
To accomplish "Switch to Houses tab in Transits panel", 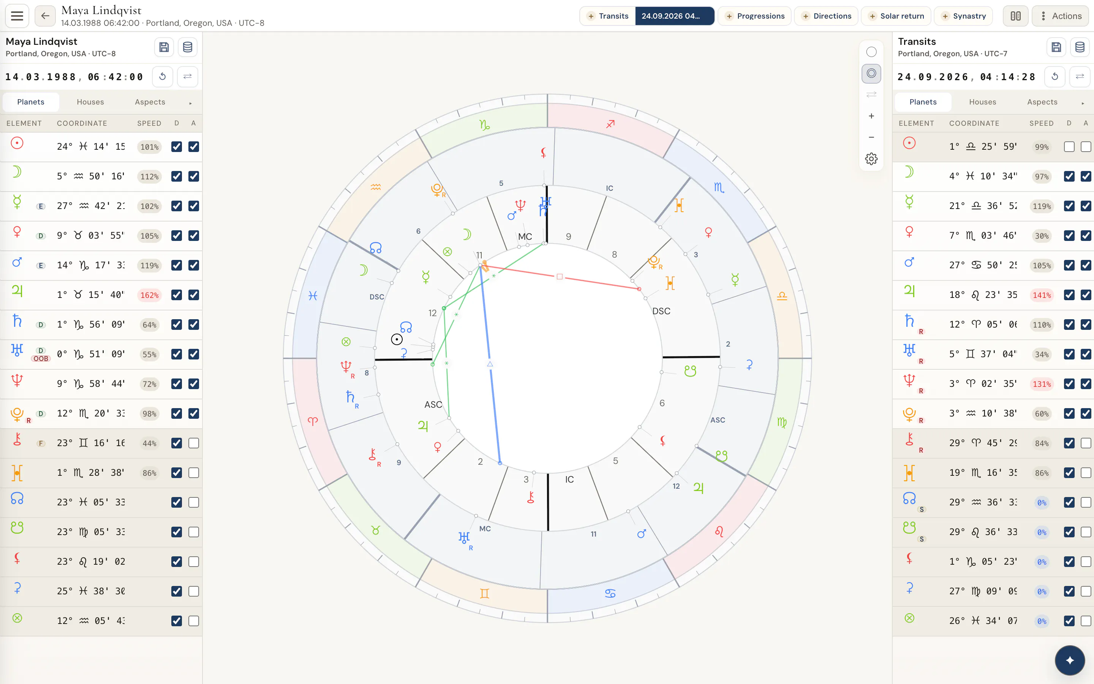I will coord(983,102).
